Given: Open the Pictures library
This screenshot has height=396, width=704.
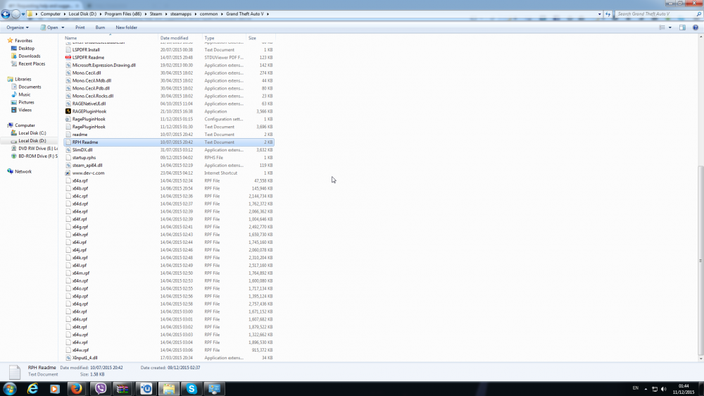Looking at the screenshot, I should point(26,102).
